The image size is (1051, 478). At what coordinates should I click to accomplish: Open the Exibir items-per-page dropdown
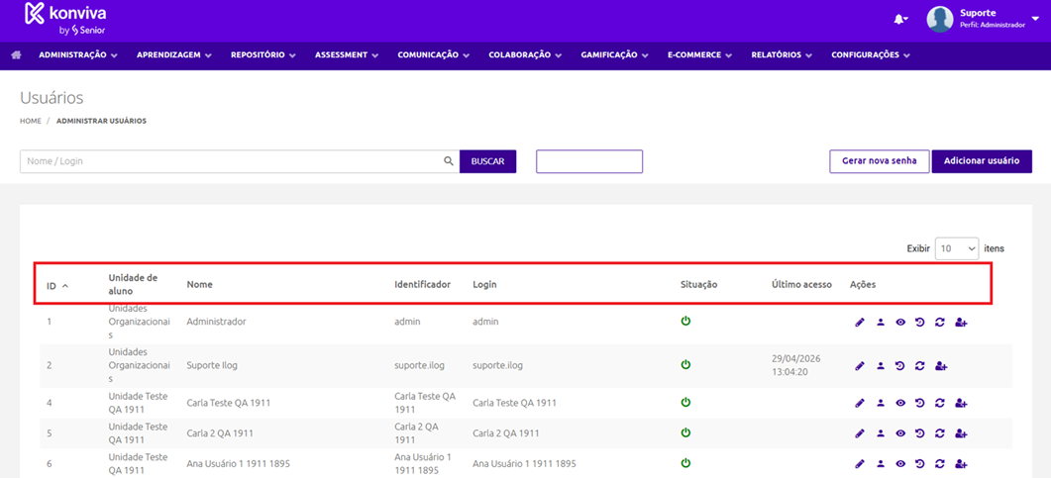point(957,248)
